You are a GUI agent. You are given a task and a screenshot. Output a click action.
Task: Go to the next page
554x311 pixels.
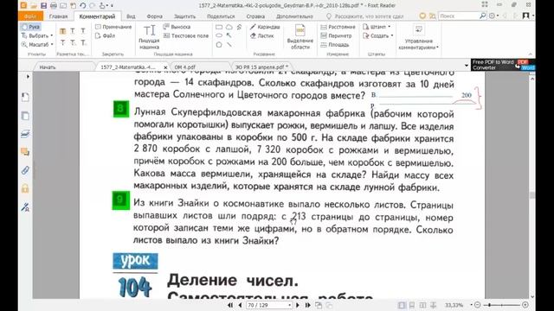pyautogui.click(x=298, y=305)
